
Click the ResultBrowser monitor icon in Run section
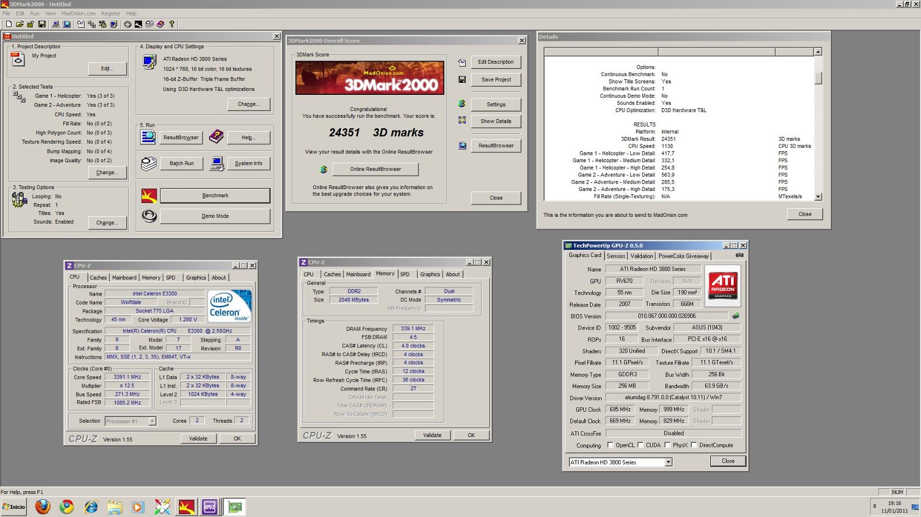pyautogui.click(x=148, y=137)
